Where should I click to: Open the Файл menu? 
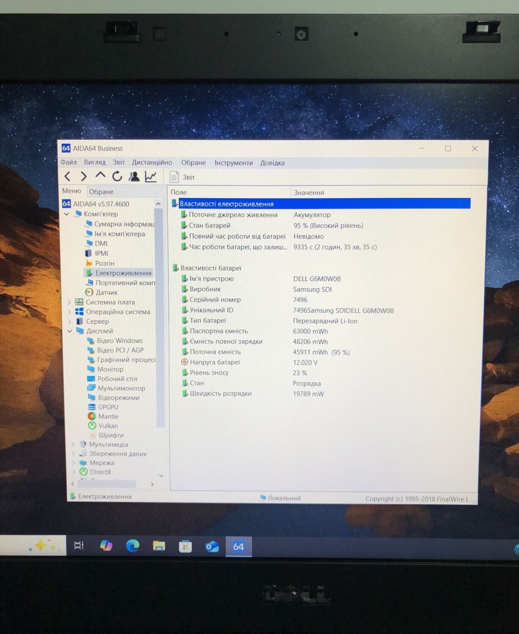click(69, 162)
